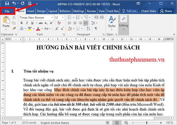Open Paragraph dialog launcher
Screen dimensions: 177x125
[103, 34]
